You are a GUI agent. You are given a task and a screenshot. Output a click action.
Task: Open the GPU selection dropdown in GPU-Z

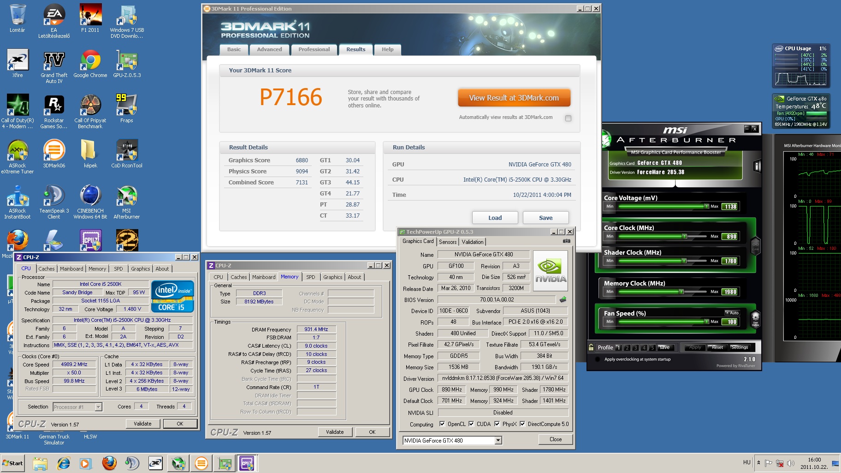coord(498,440)
